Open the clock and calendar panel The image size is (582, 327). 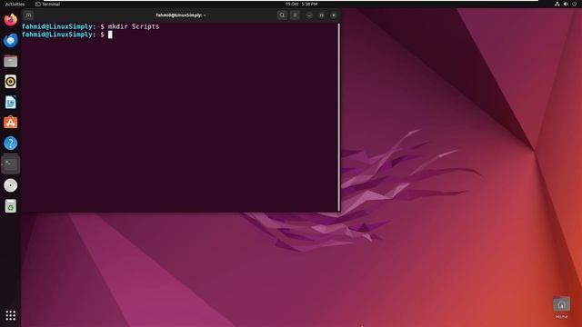click(x=301, y=4)
